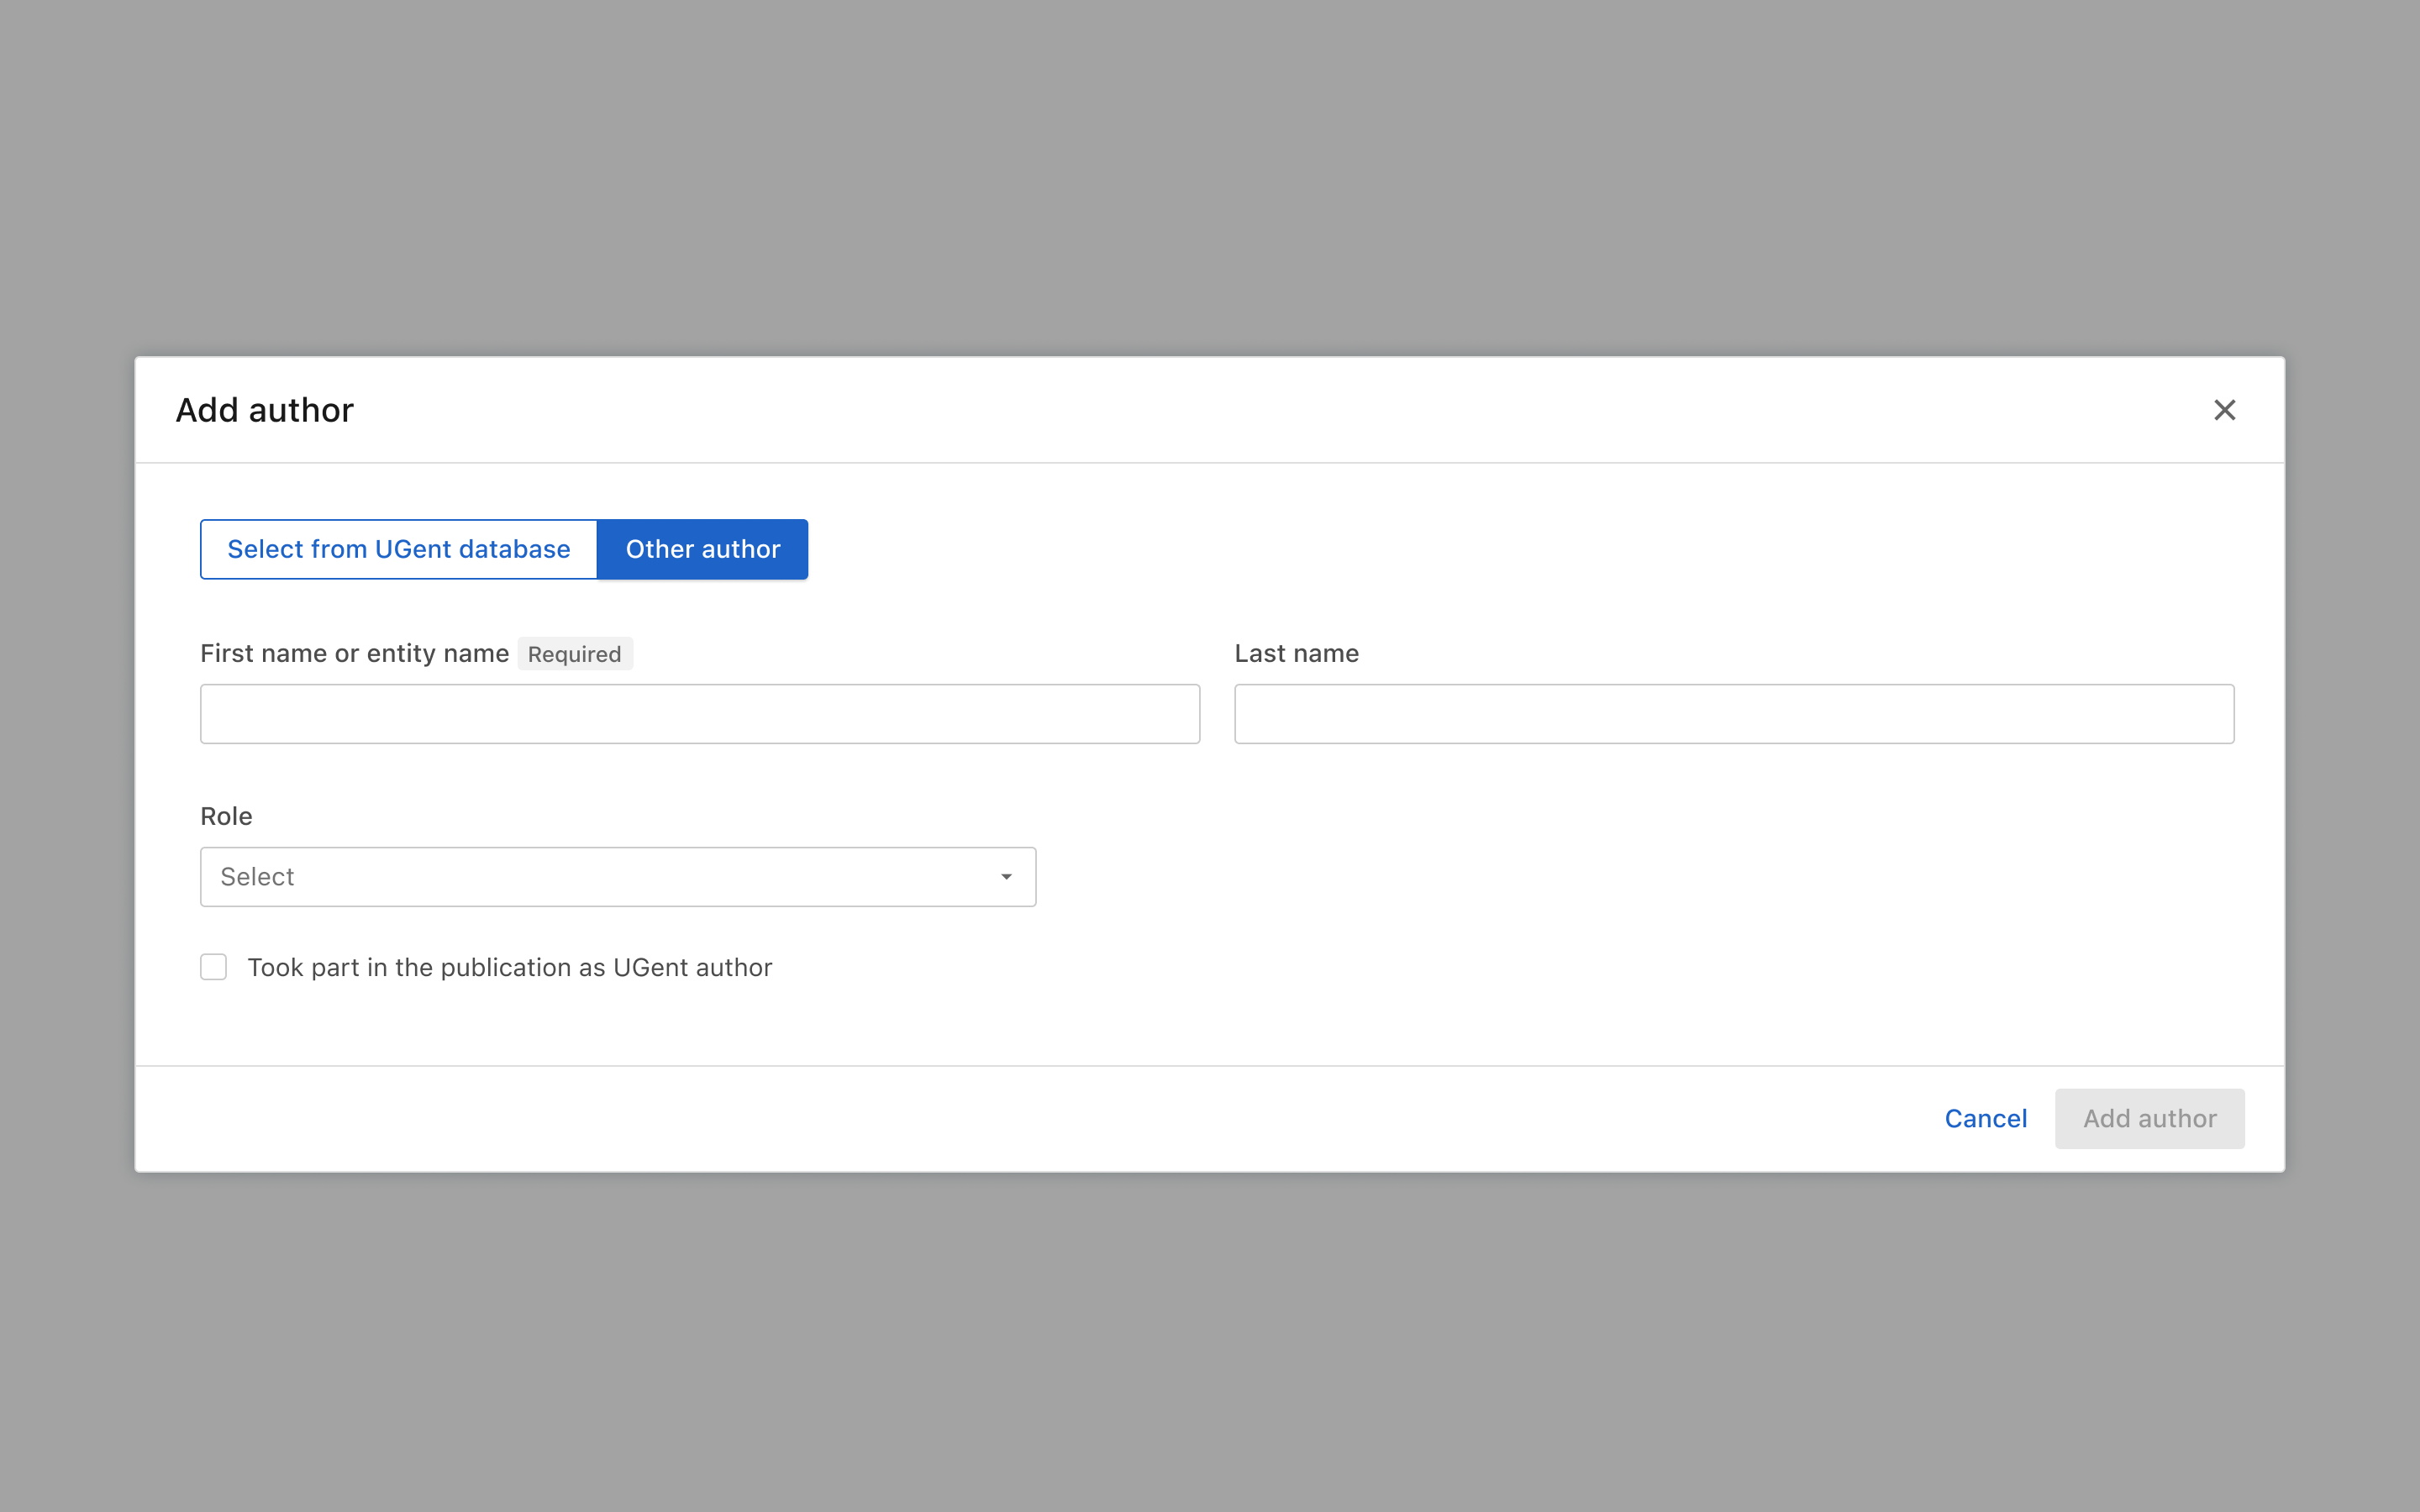This screenshot has height=1512, width=2420.
Task: Click the Add author dialog title
Action: (264, 410)
